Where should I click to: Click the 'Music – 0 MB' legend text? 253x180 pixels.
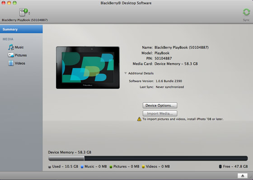point(96,166)
